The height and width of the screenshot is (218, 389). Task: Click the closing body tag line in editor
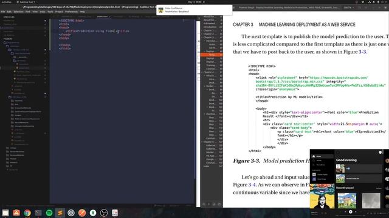(64, 45)
